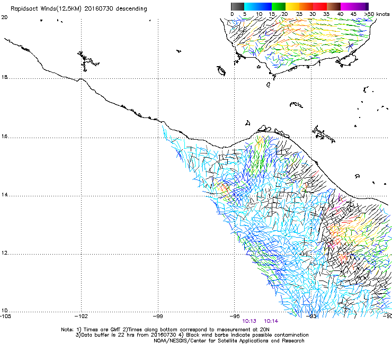Click the legend scale label "45"
The width and height of the screenshot is (392, 344).
tap(353, 14)
